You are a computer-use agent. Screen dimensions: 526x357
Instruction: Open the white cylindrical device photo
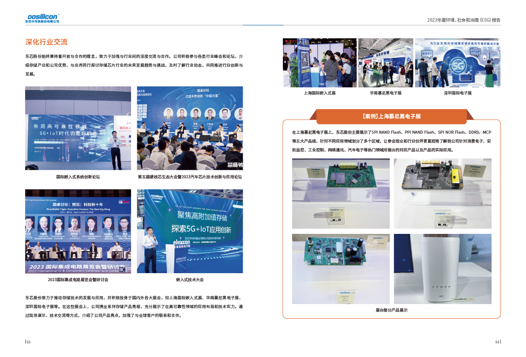pos(442,268)
